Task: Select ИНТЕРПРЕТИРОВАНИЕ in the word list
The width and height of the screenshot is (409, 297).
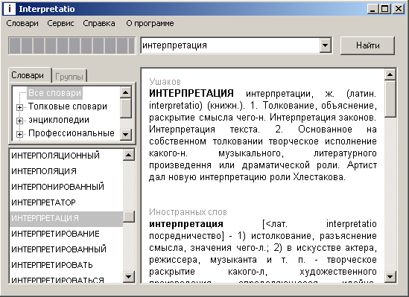Action: 66,234
